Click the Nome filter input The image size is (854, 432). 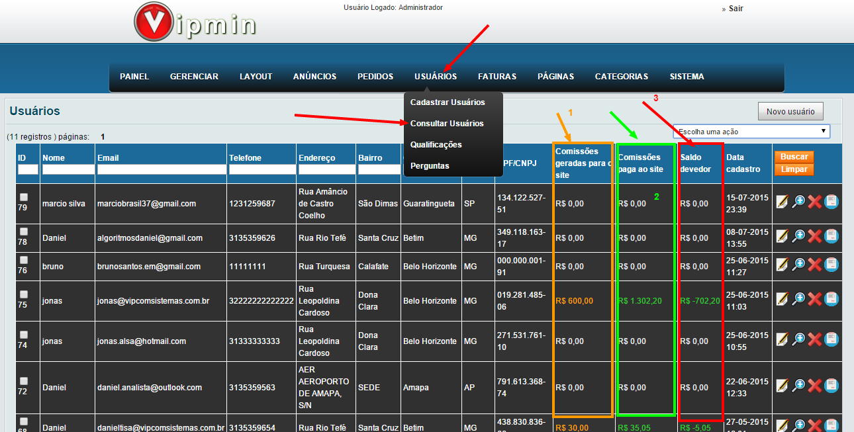tap(68, 169)
